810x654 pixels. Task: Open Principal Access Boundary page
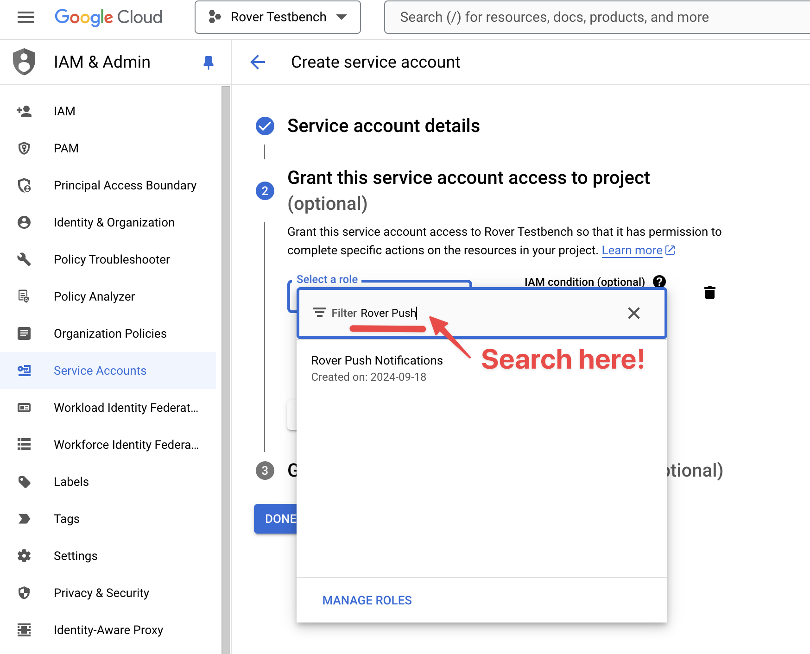click(108, 185)
